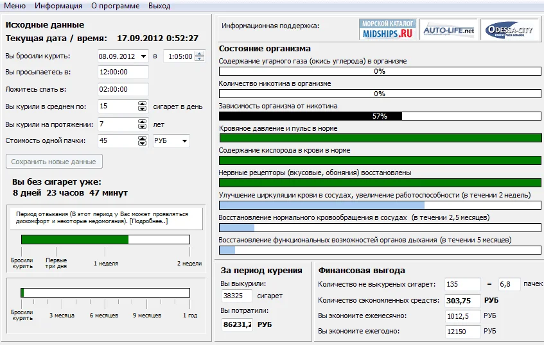Click the 1 год timeline label
The width and height of the screenshot is (544, 345).
pos(190,316)
